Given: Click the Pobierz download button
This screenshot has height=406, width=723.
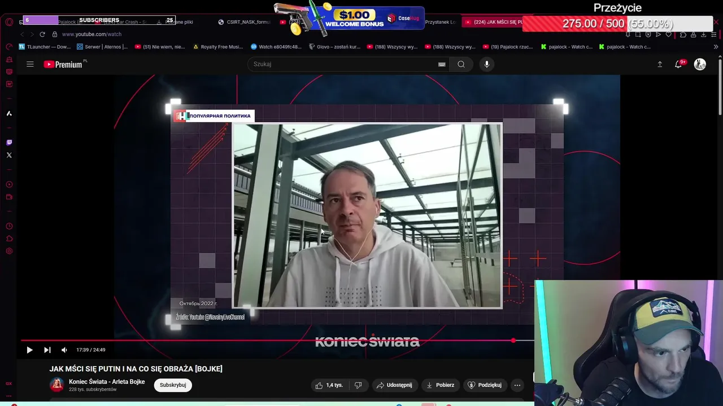Looking at the screenshot, I should coord(441,385).
